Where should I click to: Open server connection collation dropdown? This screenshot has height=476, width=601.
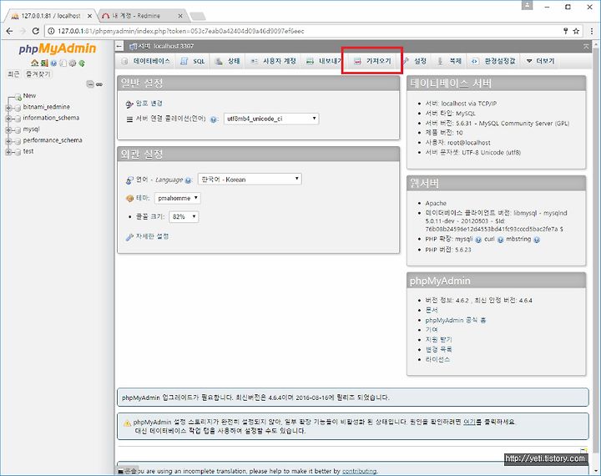tap(271, 119)
